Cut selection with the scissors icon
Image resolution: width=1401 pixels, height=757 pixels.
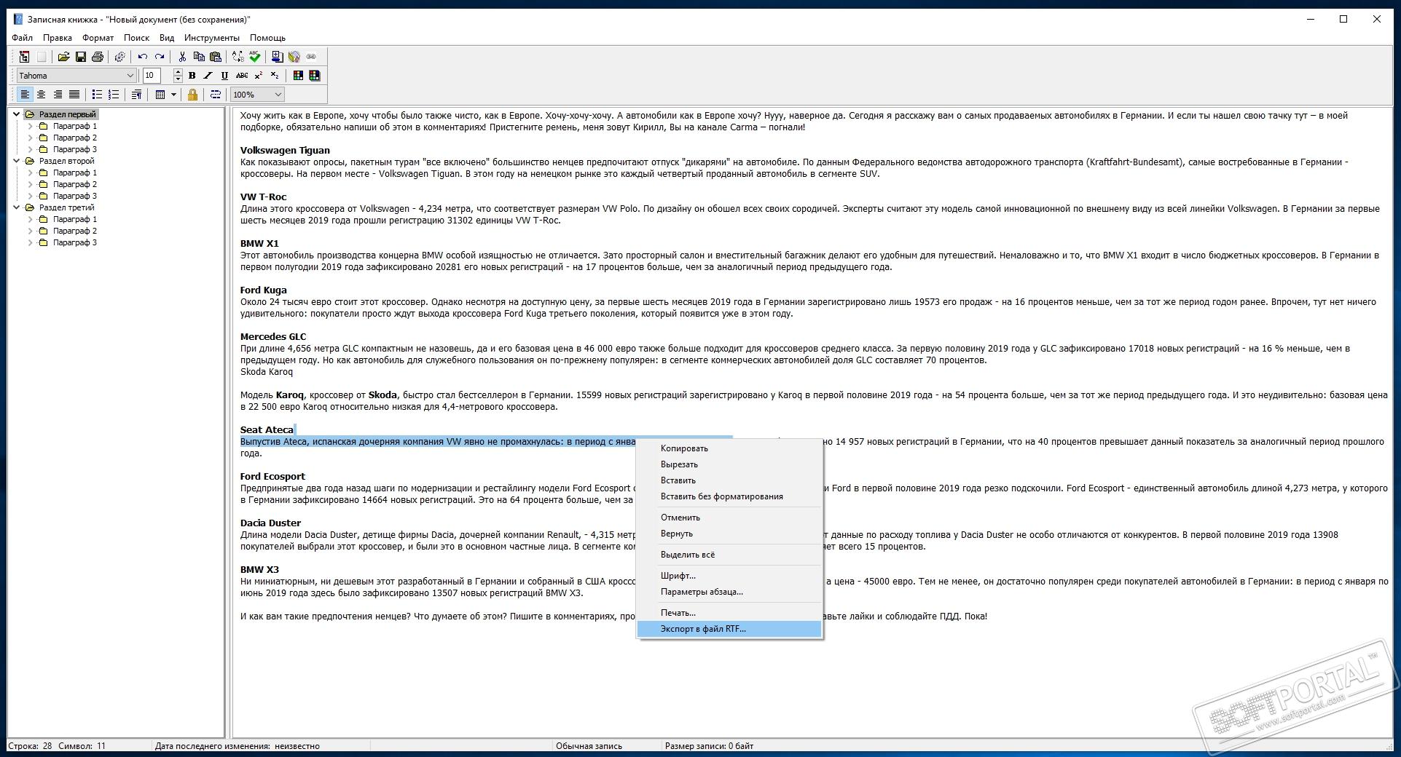pyautogui.click(x=182, y=56)
